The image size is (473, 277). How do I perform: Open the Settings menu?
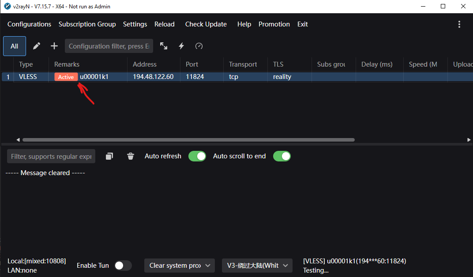coord(135,24)
